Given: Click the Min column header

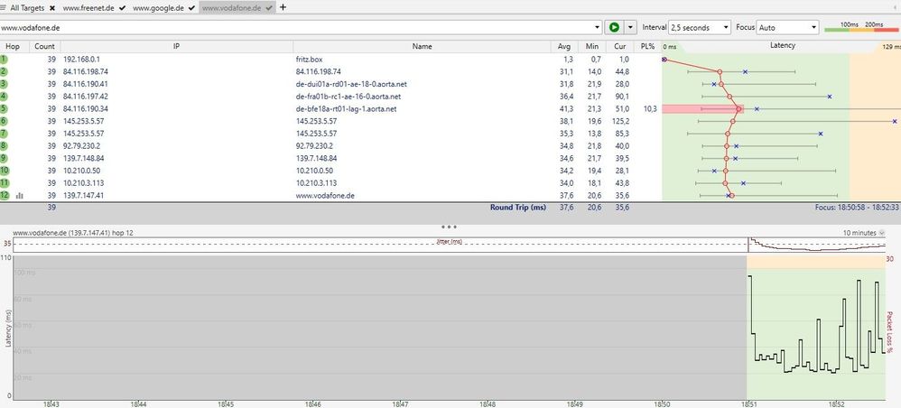Looking at the screenshot, I should coord(592,47).
